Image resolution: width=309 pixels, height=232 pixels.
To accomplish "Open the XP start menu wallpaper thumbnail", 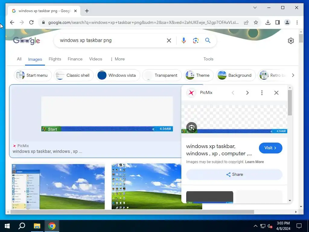I will [58, 186].
